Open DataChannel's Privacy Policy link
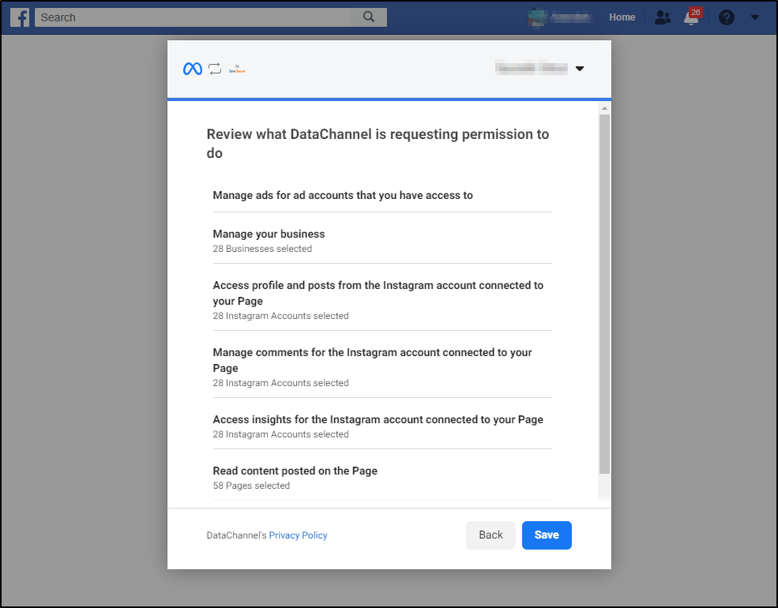This screenshot has width=778, height=608. [x=299, y=535]
